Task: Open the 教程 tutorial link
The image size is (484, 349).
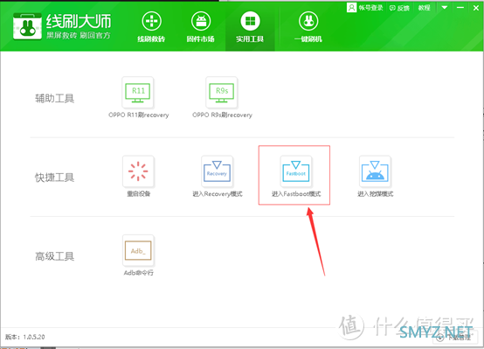Action: (x=424, y=8)
